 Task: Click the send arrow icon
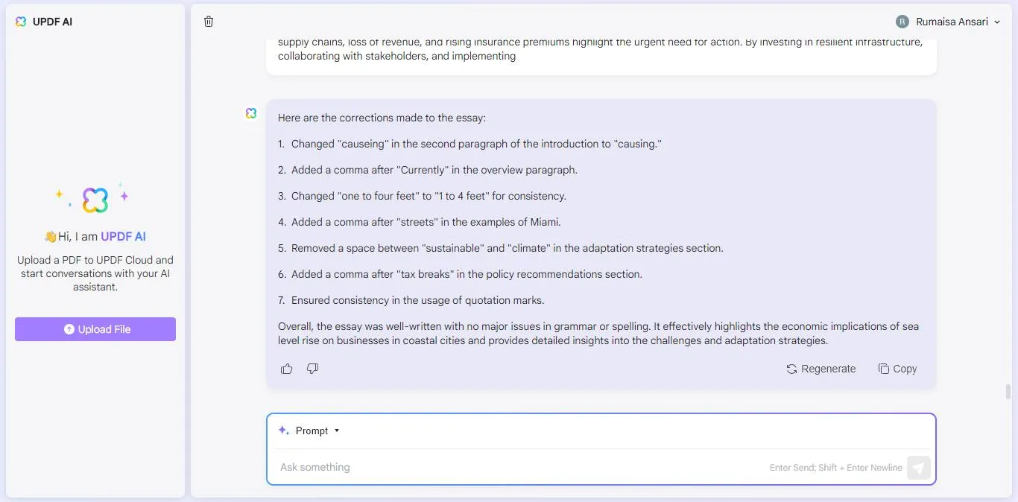[x=919, y=468]
